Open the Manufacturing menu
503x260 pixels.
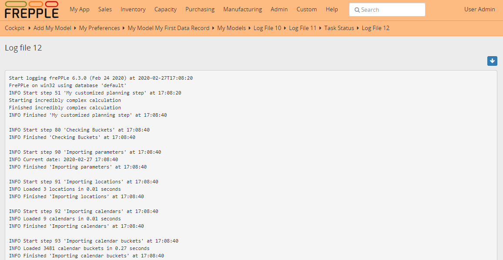(242, 9)
